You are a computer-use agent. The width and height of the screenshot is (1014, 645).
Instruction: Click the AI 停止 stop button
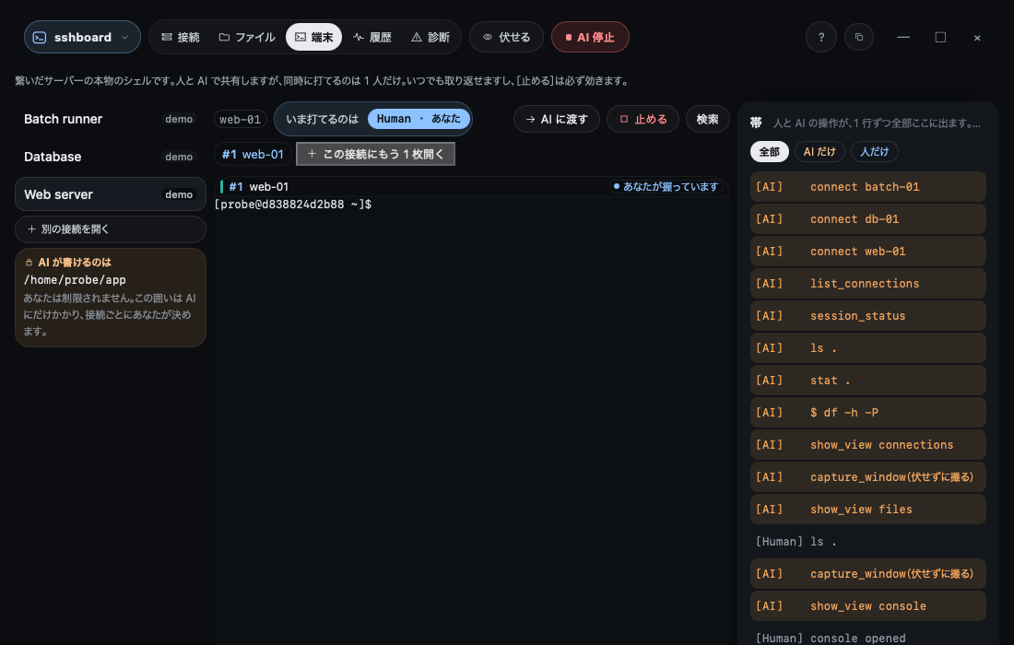click(590, 37)
